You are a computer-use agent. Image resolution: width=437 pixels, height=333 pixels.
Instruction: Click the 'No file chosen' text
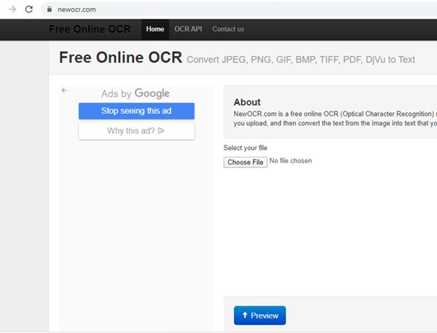[291, 161]
